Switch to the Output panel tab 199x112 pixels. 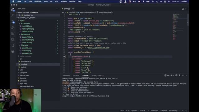pos(76,75)
